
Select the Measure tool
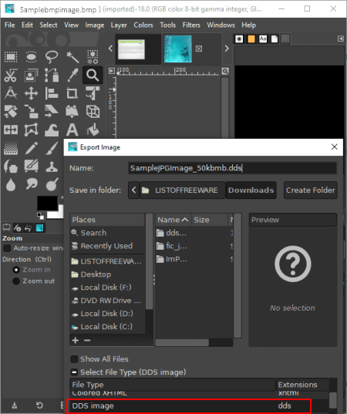click(x=11, y=93)
